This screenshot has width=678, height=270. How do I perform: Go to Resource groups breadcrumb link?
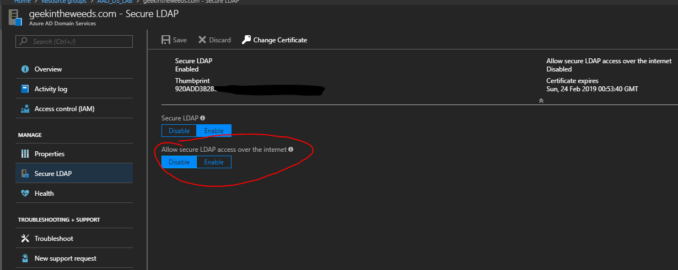[x=63, y=2]
